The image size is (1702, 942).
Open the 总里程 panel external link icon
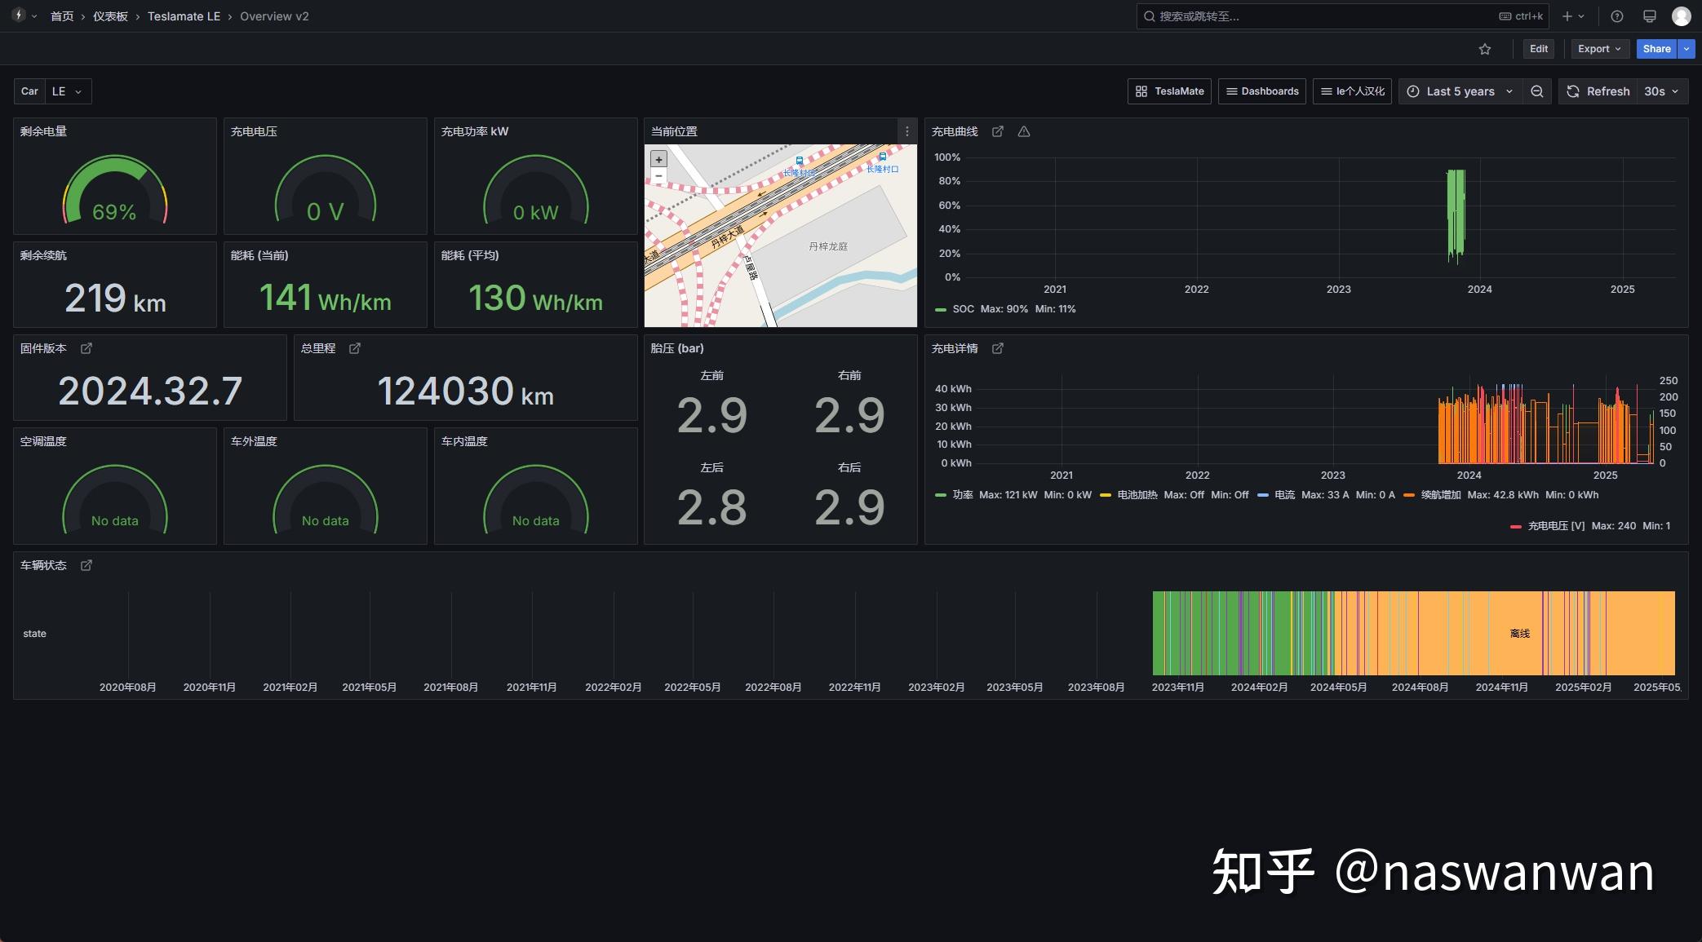tap(354, 348)
